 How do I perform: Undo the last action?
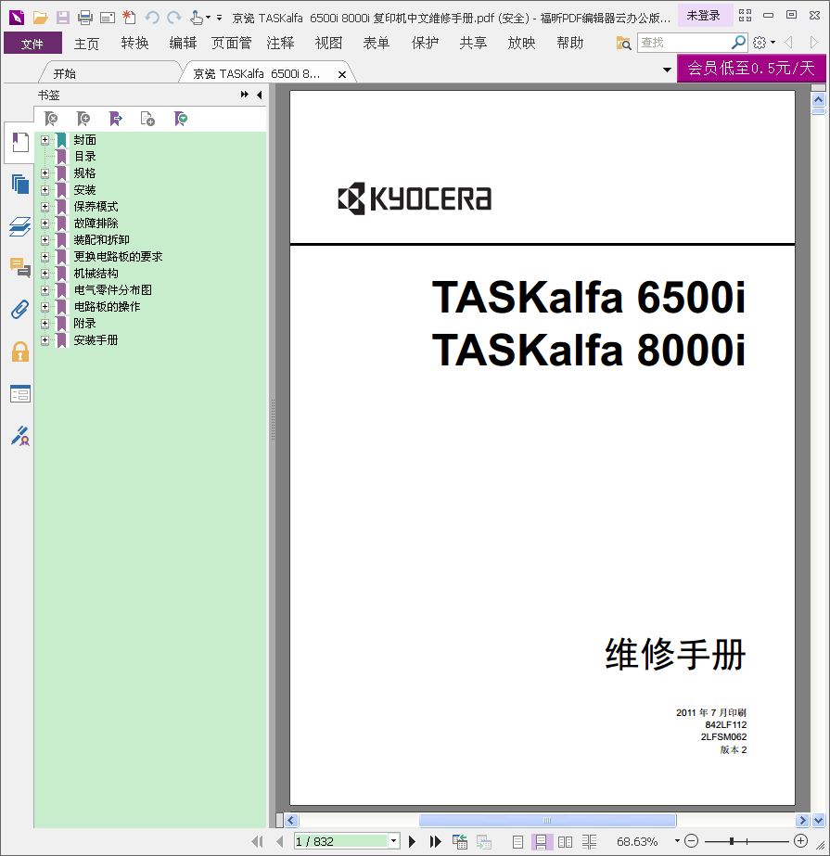152,18
